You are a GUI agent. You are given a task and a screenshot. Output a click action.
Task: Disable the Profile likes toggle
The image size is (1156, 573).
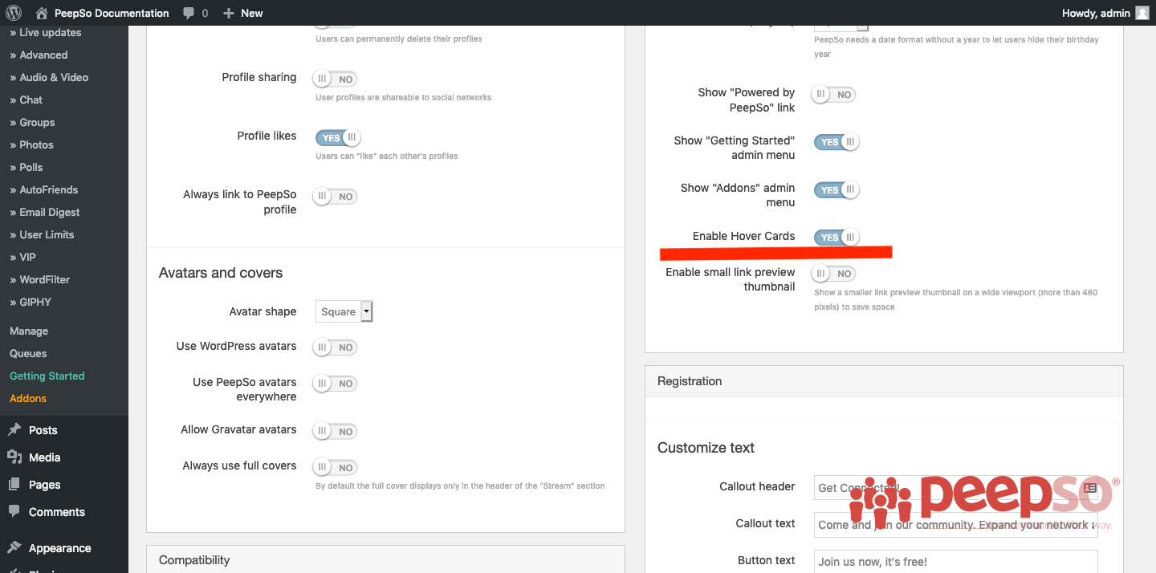[338, 138]
